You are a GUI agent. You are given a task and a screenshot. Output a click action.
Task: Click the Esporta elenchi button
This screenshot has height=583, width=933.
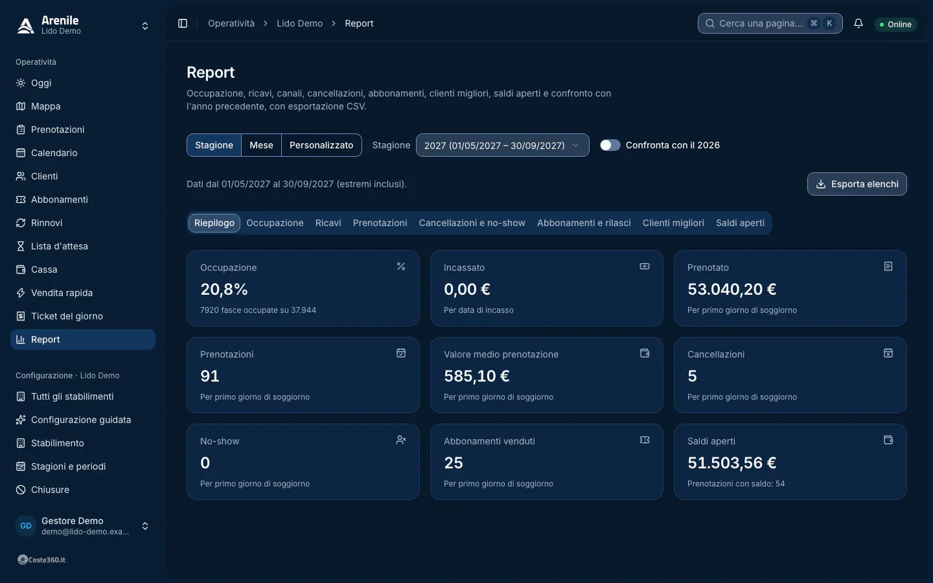click(x=857, y=184)
